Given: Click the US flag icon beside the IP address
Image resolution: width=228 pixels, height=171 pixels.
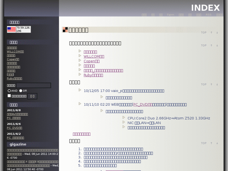Looking at the screenshot, I should pyautogui.click(x=12, y=29).
